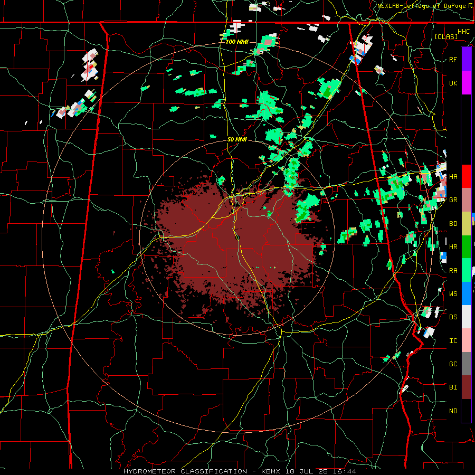The width and height of the screenshot is (475, 475).
Task: Click the dusty pink GR legend swatch
Action: click(466, 200)
